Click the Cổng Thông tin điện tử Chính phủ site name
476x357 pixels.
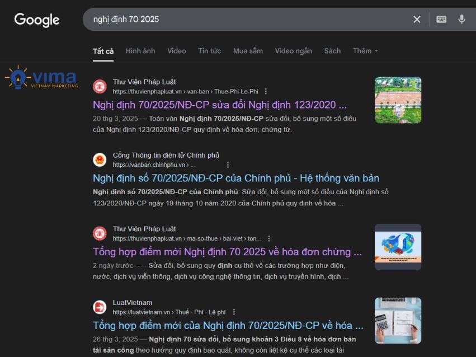click(166, 155)
